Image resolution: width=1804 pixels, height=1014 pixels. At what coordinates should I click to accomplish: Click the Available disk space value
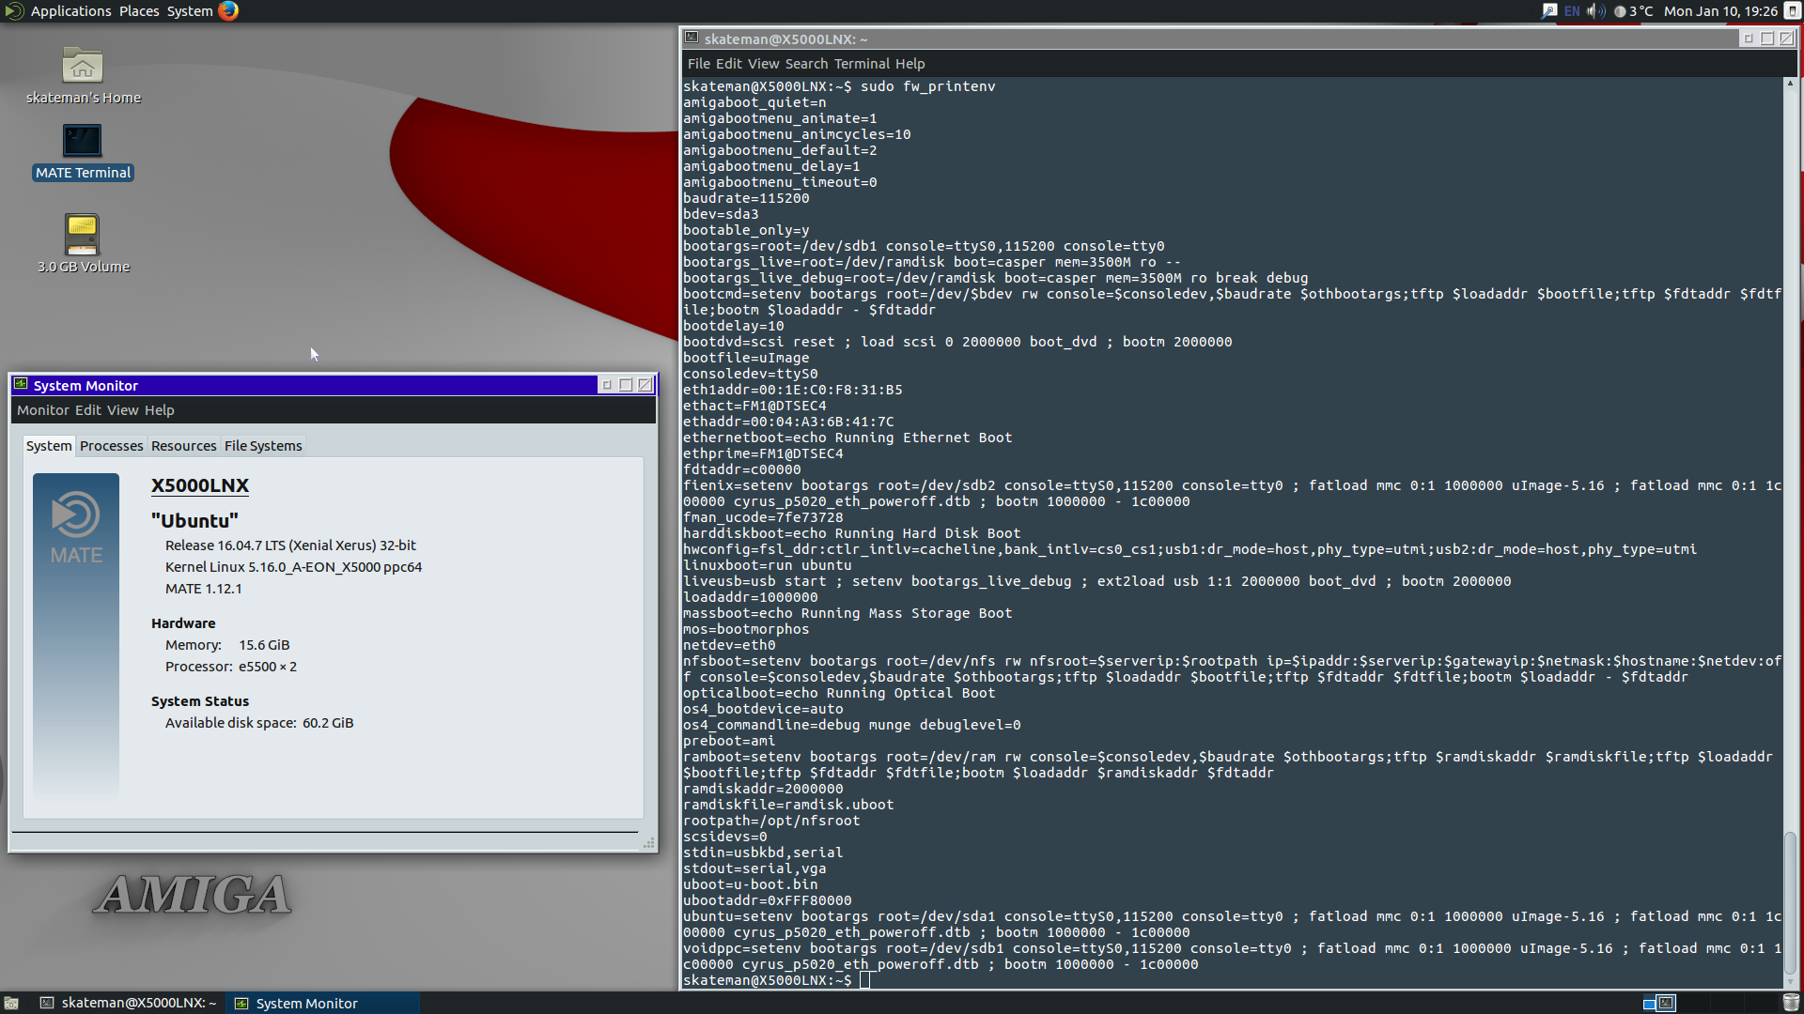coord(328,723)
